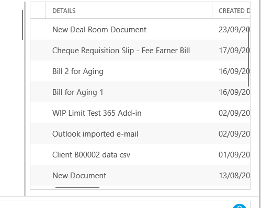Select the New Deal Room Document row
Viewport: 261px width, 208px height.
coord(140,29)
